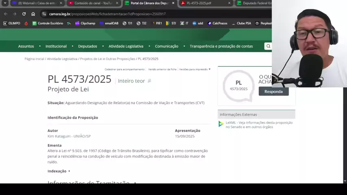Click the browser home icon

click(33, 14)
